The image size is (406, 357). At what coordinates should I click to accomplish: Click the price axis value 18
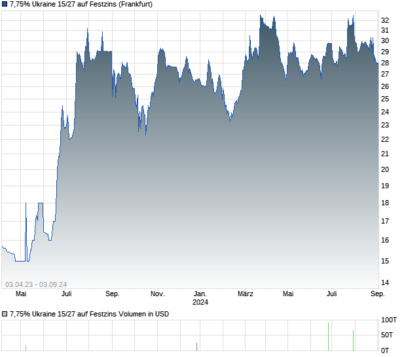tap(385, 203)
